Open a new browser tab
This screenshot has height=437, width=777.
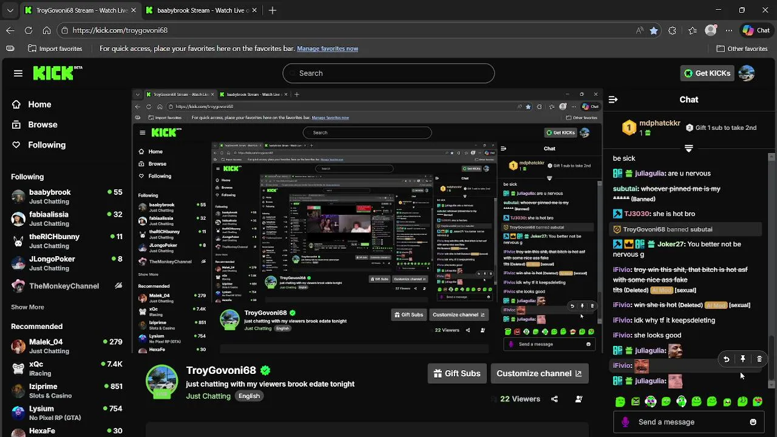273,10
